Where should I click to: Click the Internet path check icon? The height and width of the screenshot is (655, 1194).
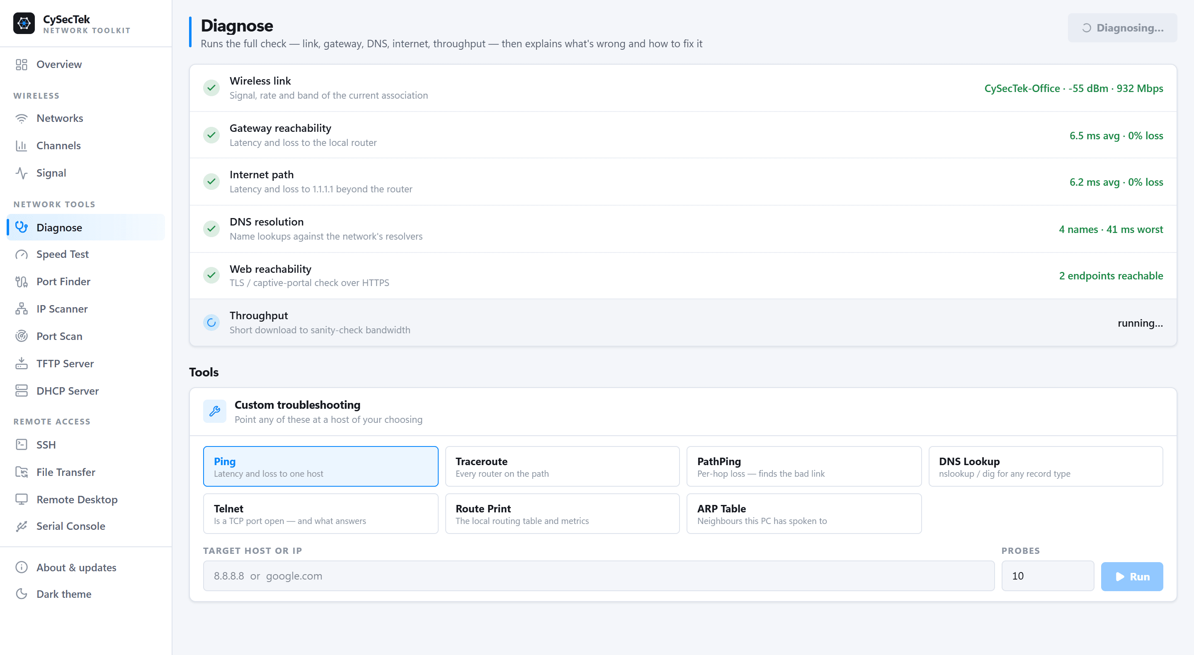coord(211,182)
